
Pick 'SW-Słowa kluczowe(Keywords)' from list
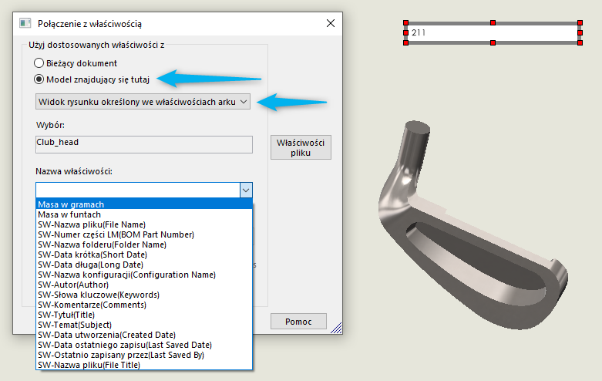tap(97, 295)
